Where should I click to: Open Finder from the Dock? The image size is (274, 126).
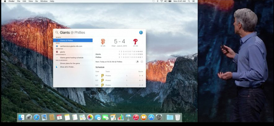coord(21,117)
